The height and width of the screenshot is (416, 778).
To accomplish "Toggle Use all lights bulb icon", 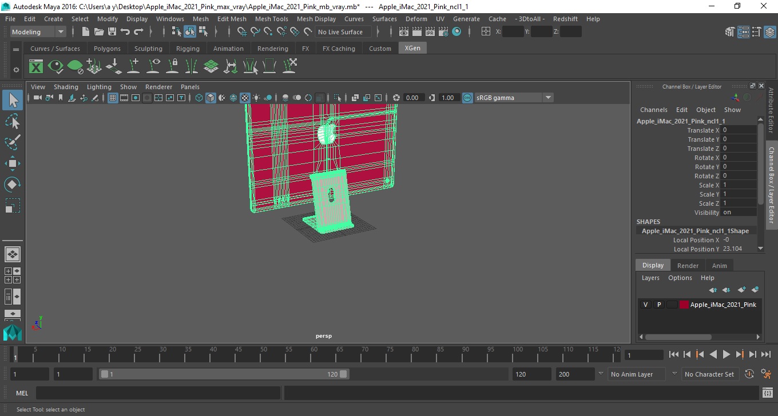I will 256,98.
